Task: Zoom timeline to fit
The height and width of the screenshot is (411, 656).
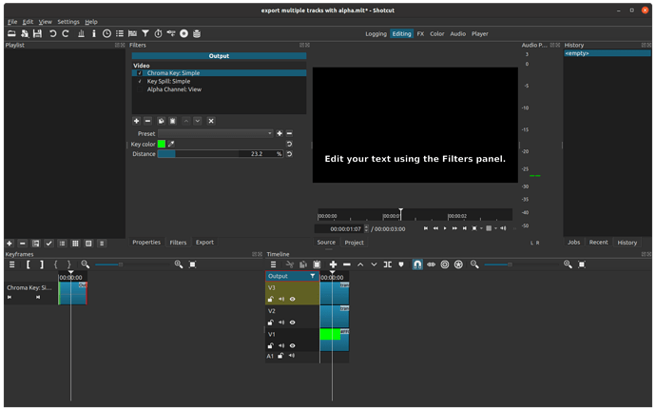Action: point(582,264)
